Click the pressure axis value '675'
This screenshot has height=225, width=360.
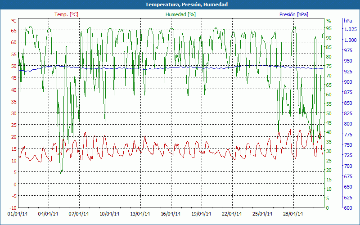tap(348, 176)
